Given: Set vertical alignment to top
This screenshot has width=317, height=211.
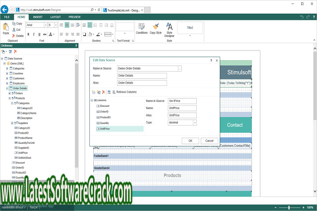Looking at the screenshot, I should [x=62, y=25].
